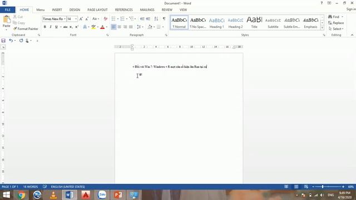The height and width of the screenshot is (200, 356).
Task: Switch to the INSERT tab
Action: (x=57, y=10)
